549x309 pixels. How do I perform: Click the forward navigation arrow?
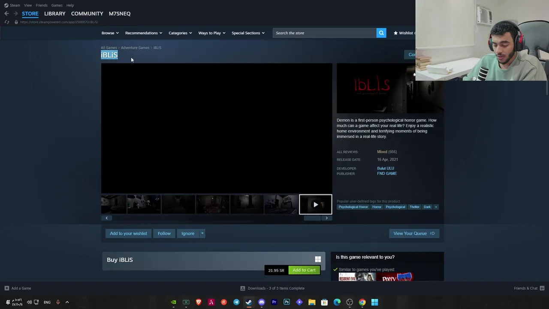coord(16,14)
